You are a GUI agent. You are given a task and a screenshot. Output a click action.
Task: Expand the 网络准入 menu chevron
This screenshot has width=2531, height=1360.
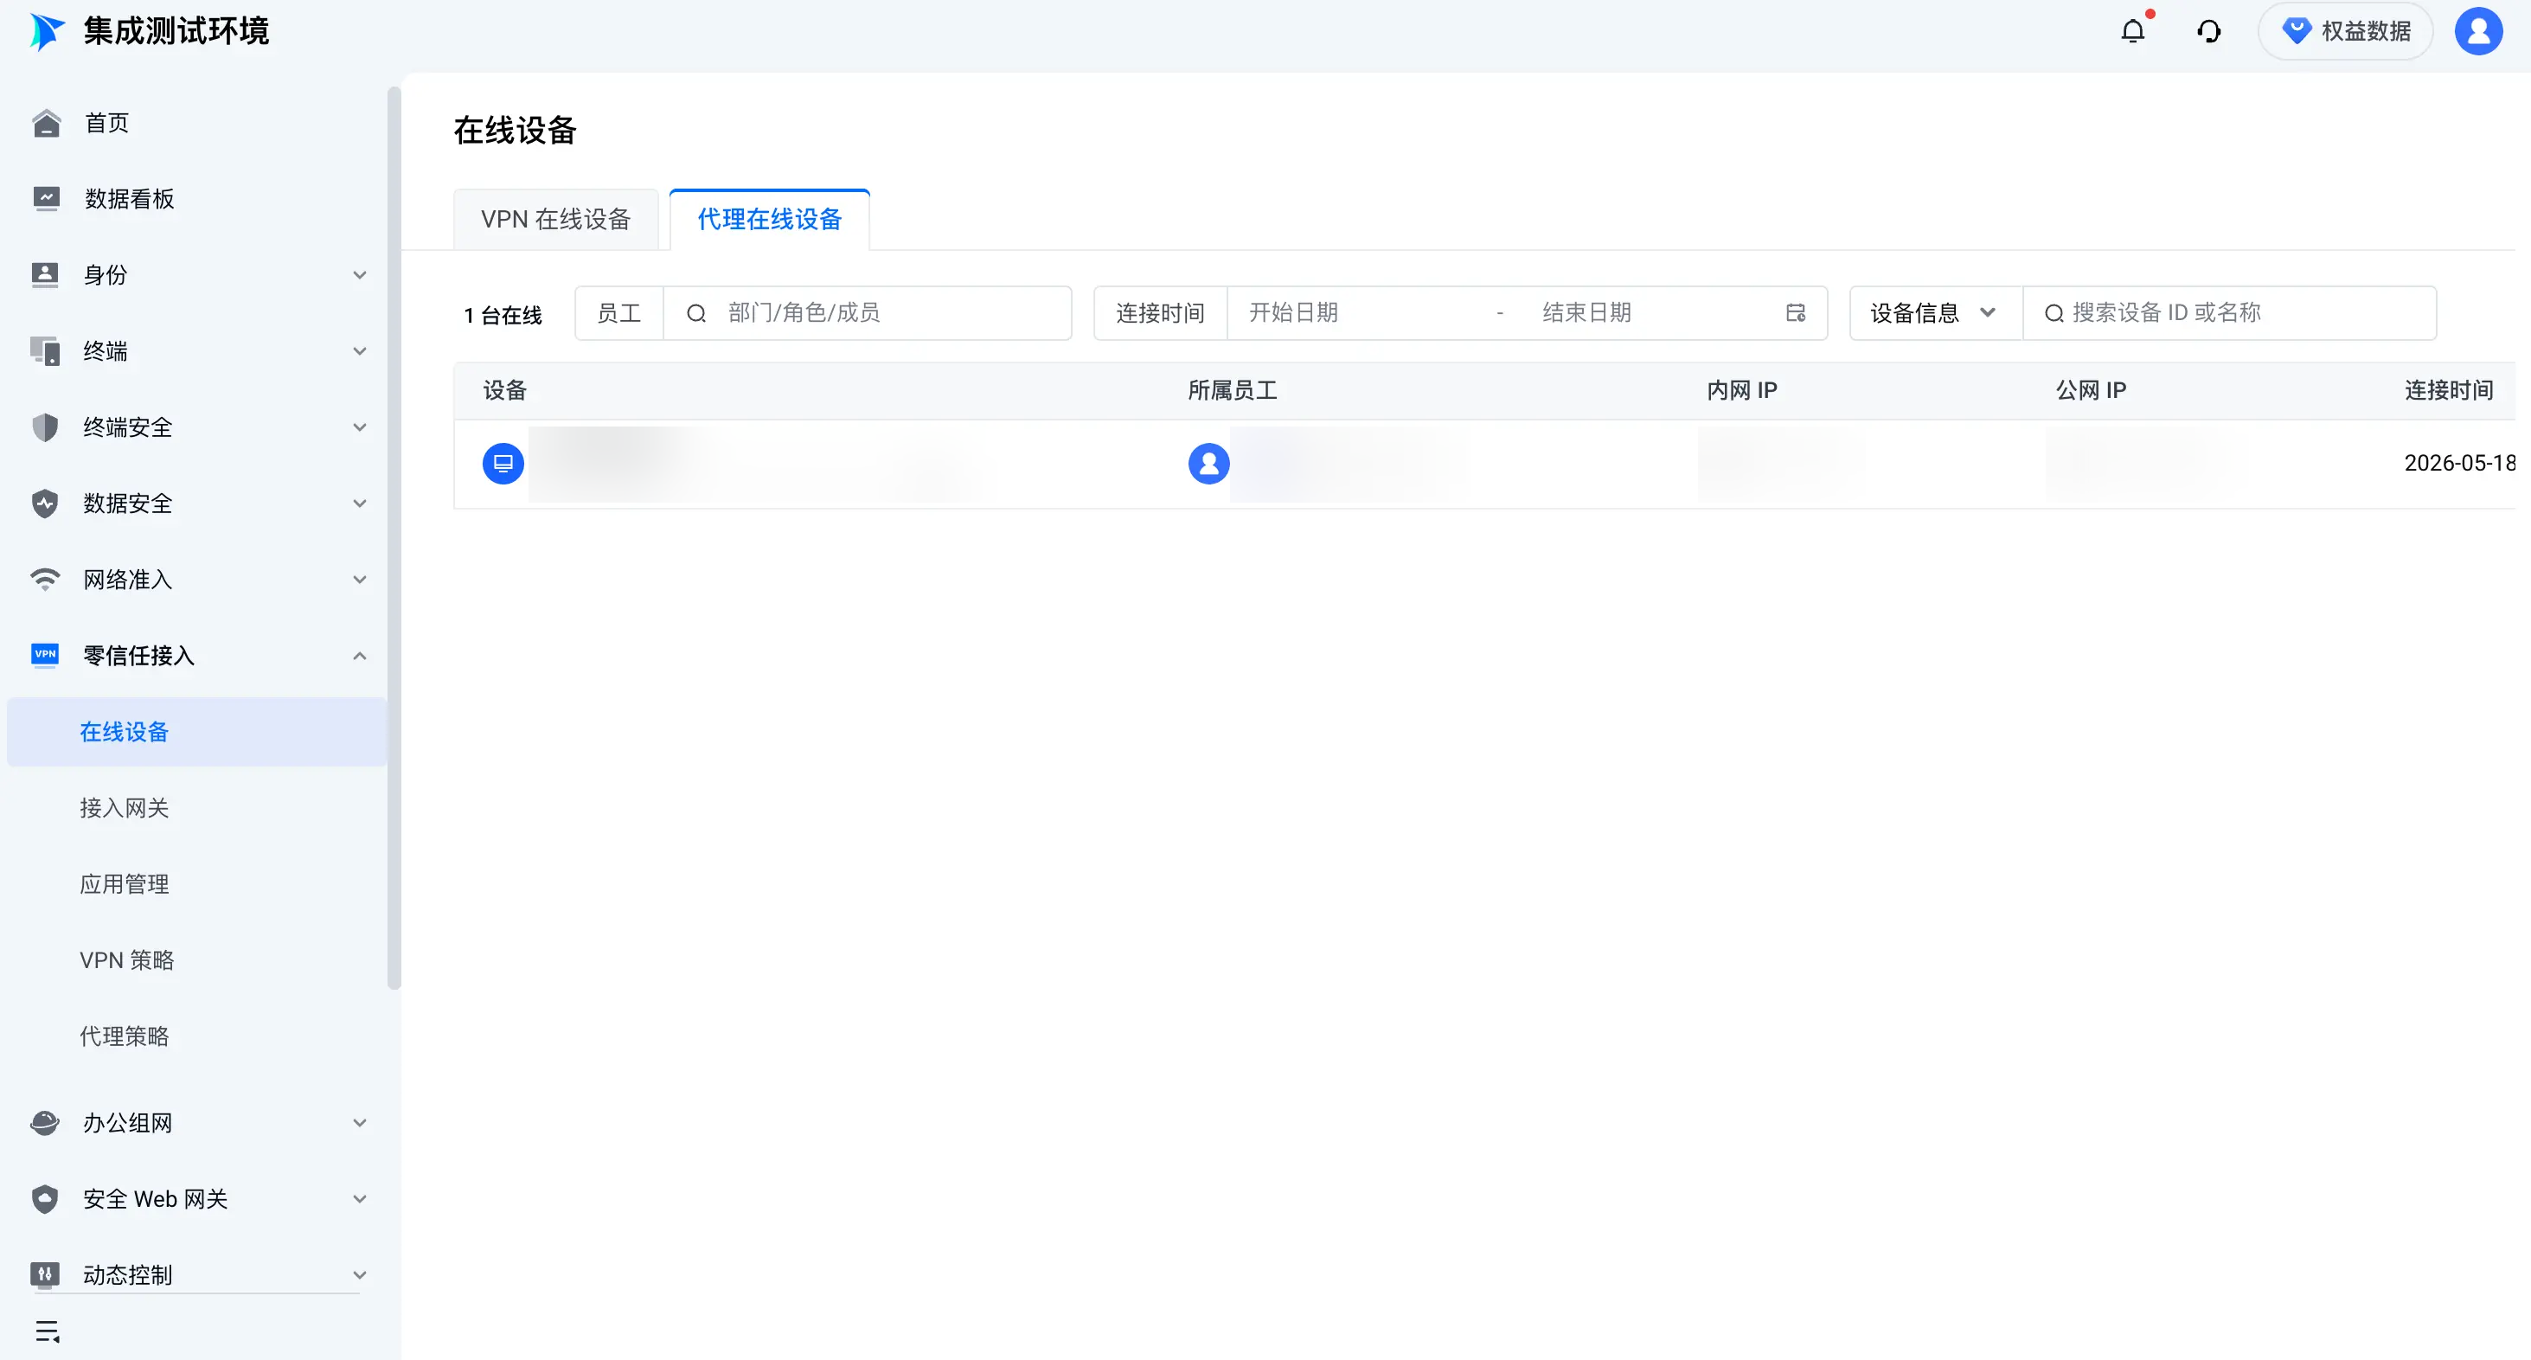click(360, 580)
